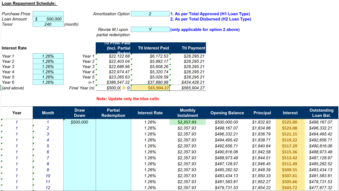Click the $5,029.59 Year 5 interest paid value
The width and height of the screenshot is (339, 191).
click(x=159, y=77)
